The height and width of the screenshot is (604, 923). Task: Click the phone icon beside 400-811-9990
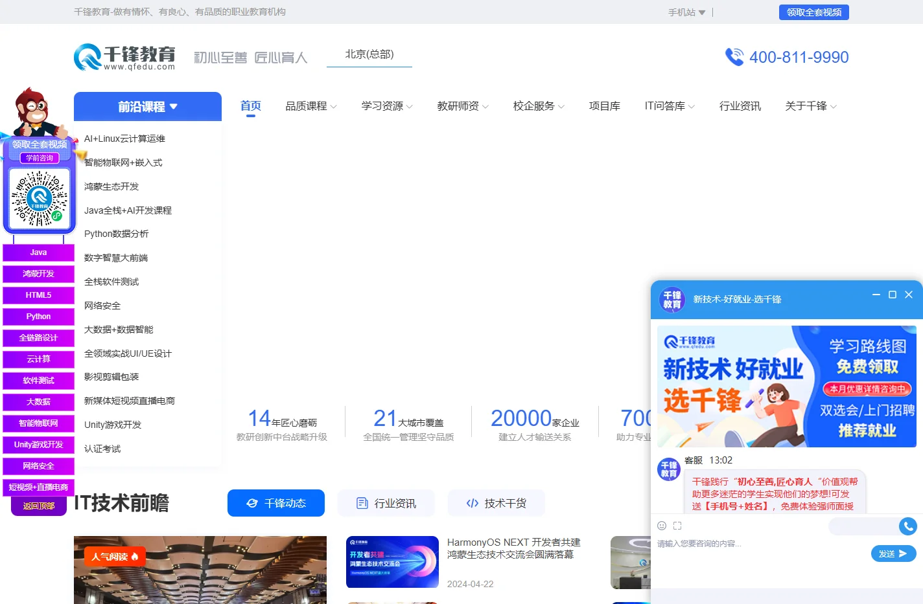[x=734, y=57]
